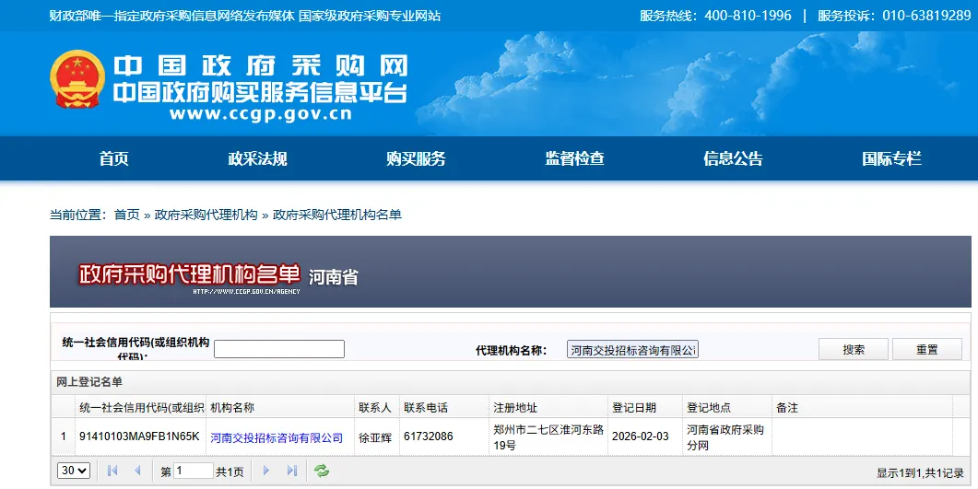This screenshot has width=978, height=489.
Task: Click complaint number 010-63819289 text
Action: click(926, 16)
